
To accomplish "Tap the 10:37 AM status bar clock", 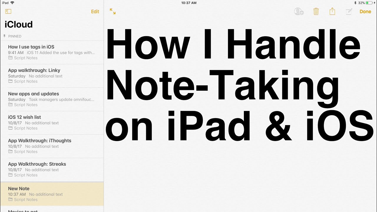I will point(189,3).
